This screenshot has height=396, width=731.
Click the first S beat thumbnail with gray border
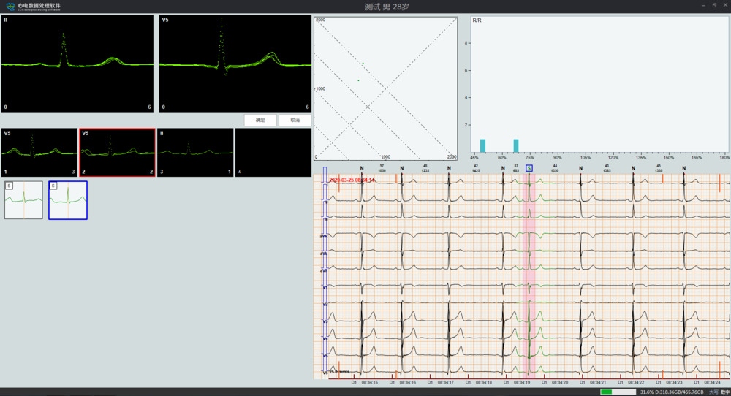pyautogui.click(x=23, y=200)
